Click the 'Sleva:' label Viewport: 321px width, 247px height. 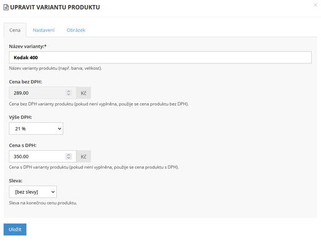(x=15, y=181)
